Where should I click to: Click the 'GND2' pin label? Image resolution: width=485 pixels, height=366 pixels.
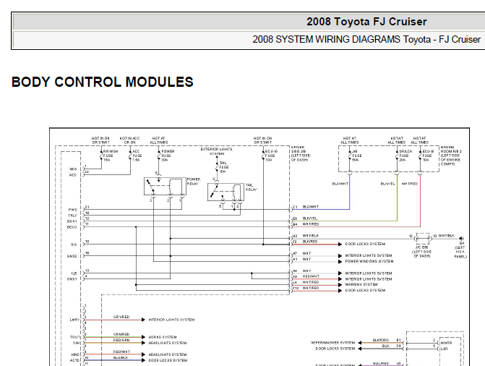click(x=72, y=256)
